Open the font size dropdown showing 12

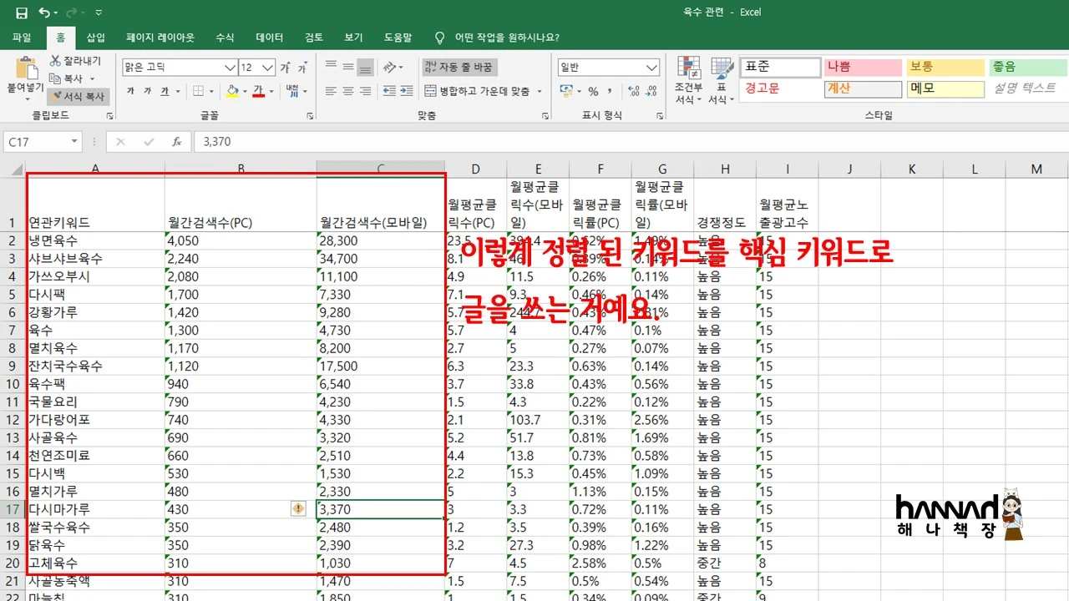[x=268, y=68]
